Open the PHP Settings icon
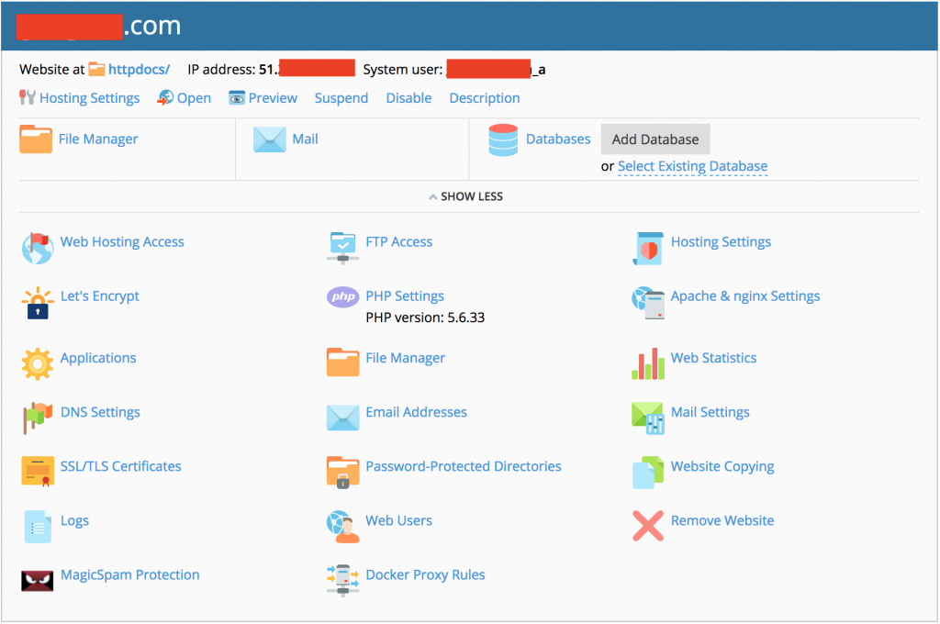The height and width of the screenshot is (624, 940). [342, 296]
